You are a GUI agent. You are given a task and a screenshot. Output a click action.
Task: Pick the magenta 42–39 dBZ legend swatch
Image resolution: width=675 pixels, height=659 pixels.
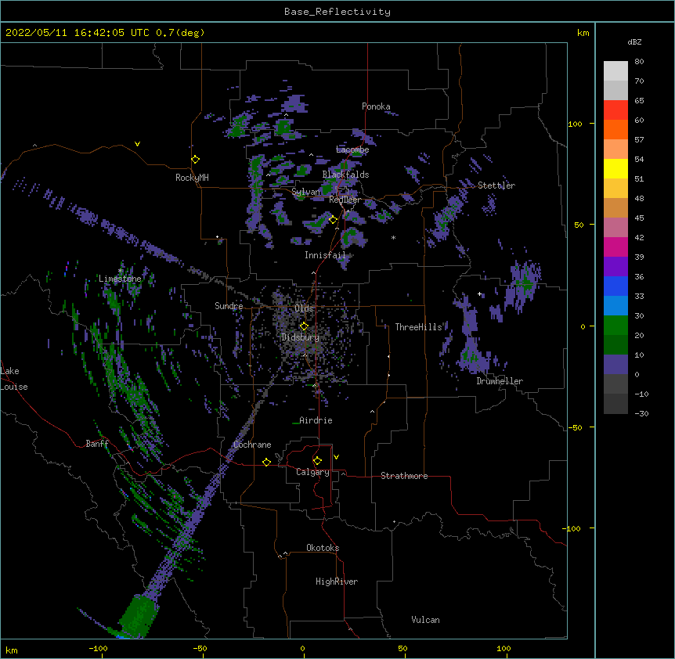tap(615, 247)
